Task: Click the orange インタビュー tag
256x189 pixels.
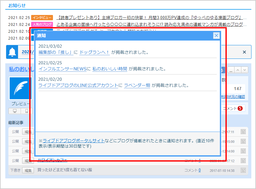Action: pyautogui.click(x=42, y=17)
